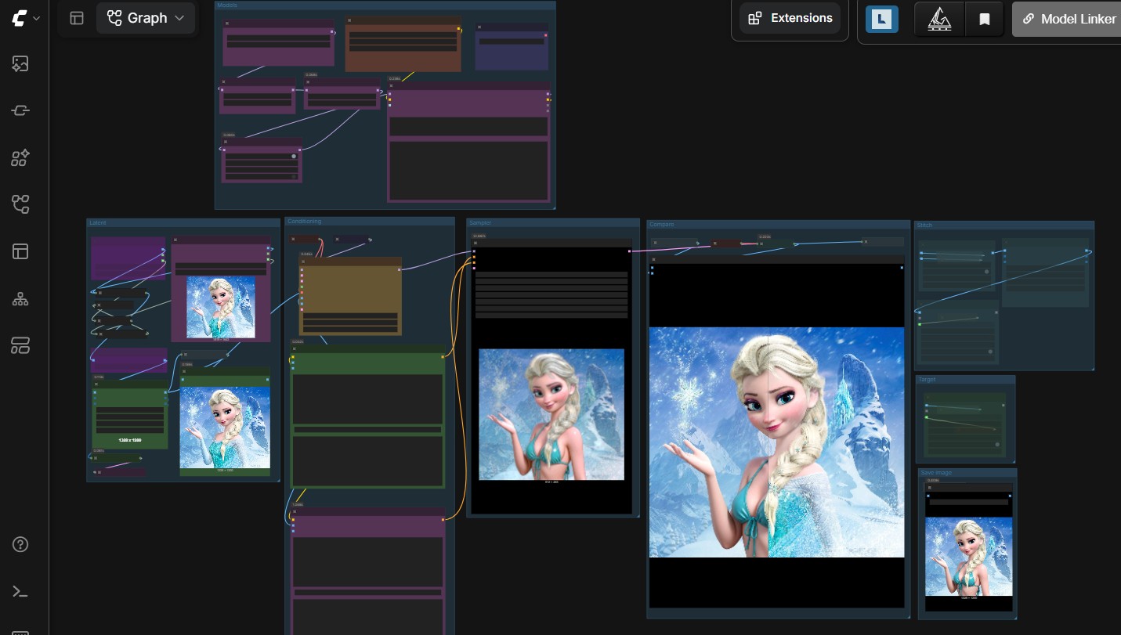Select the Latent group title
Screen dimensions: 1121x635
tap(98, 223)
